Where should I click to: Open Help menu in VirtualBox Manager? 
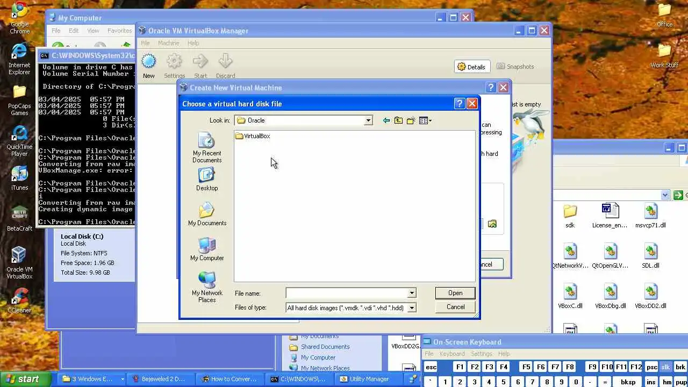coord(193,43)
